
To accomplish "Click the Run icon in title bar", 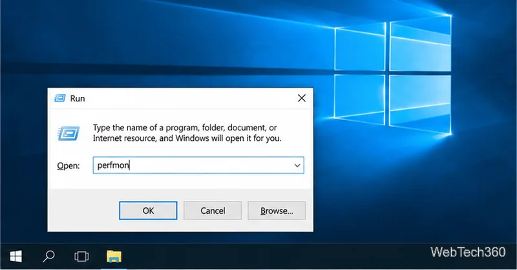I will [60, 98].
